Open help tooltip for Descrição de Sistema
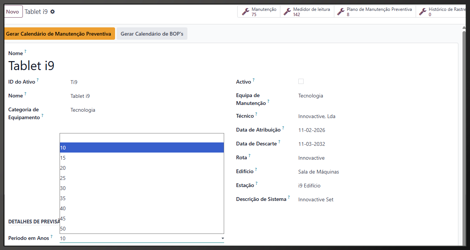Screen dimensions: 470x250 coord(289,197)
